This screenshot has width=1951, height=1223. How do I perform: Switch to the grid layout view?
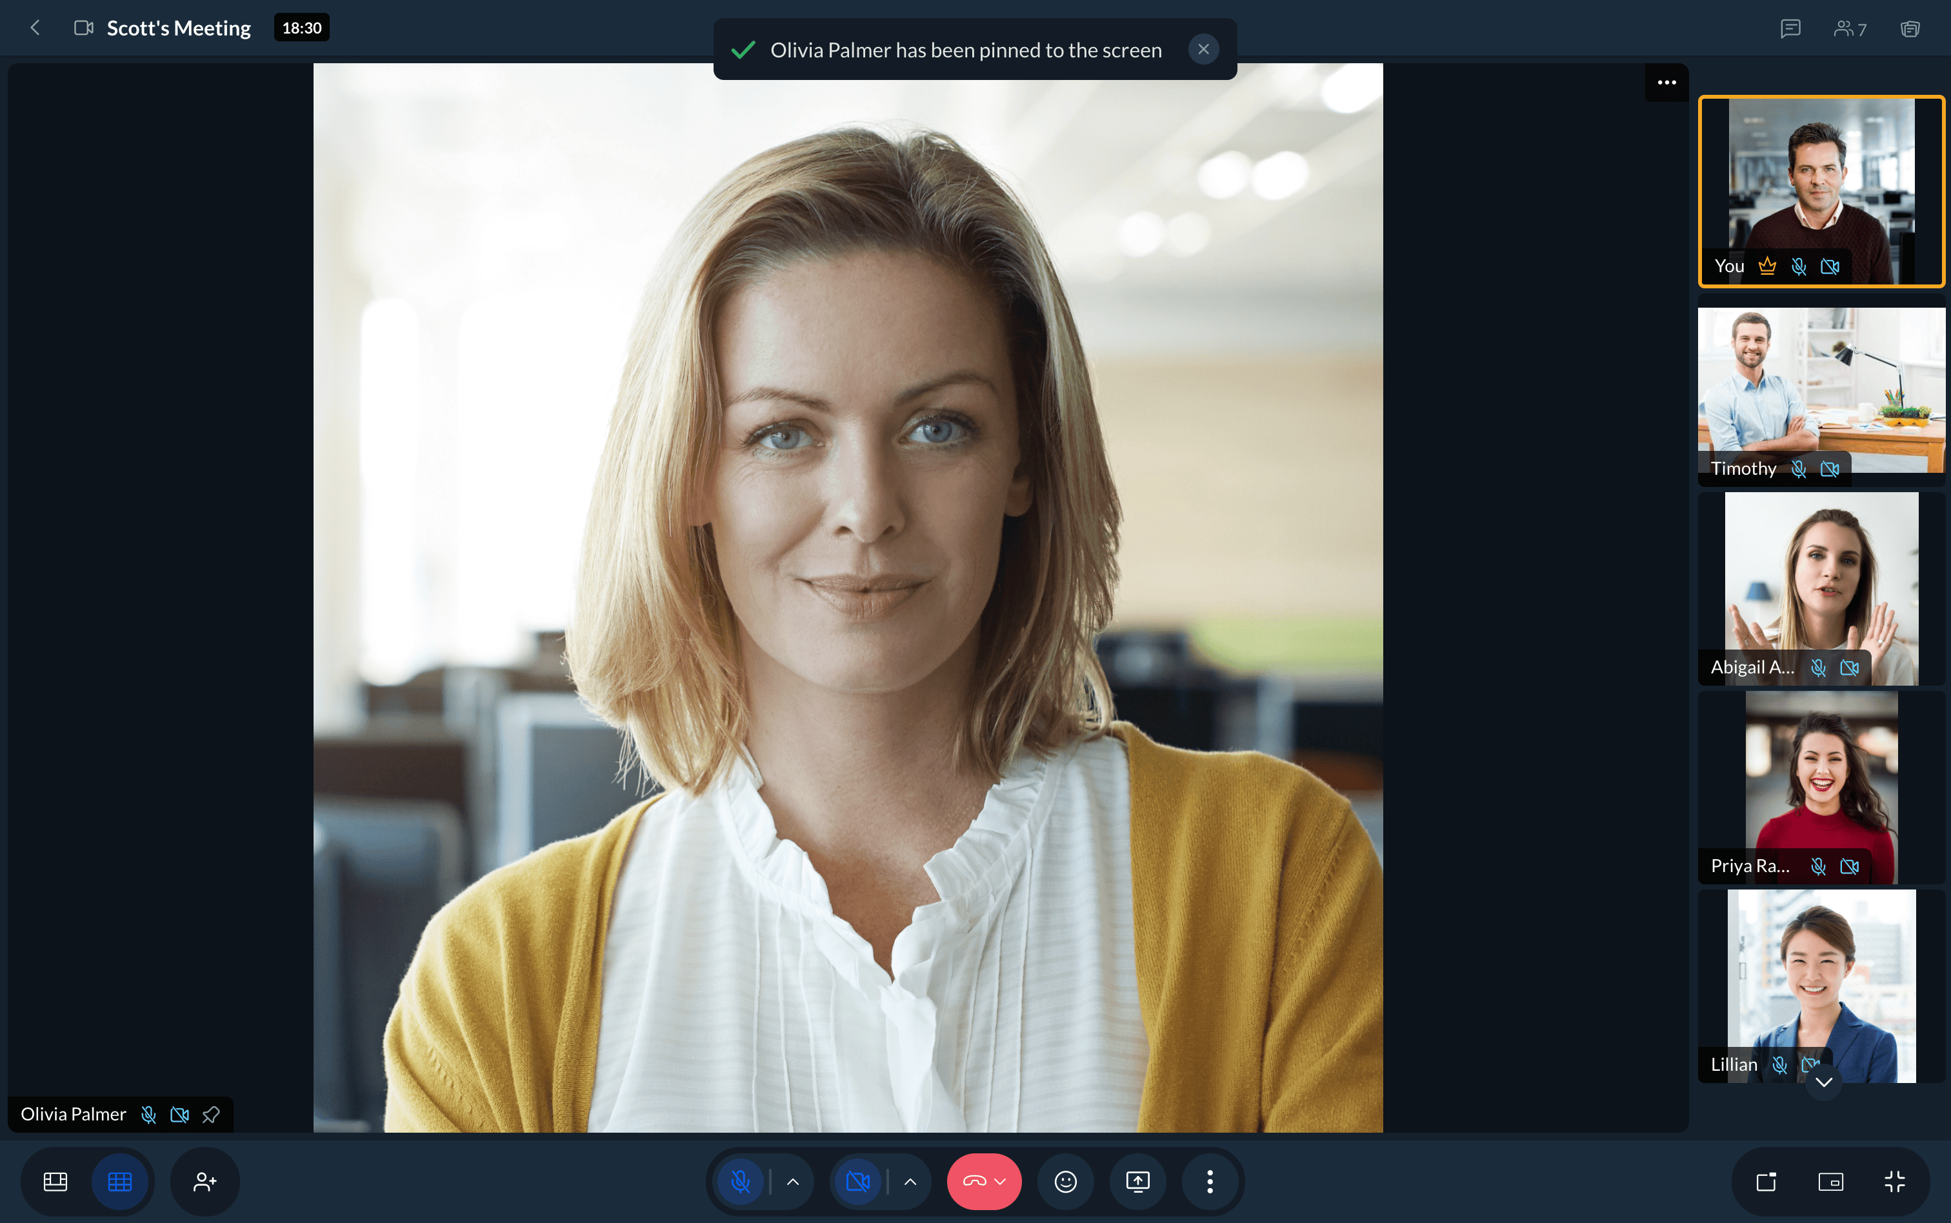tap(120, 1182)
